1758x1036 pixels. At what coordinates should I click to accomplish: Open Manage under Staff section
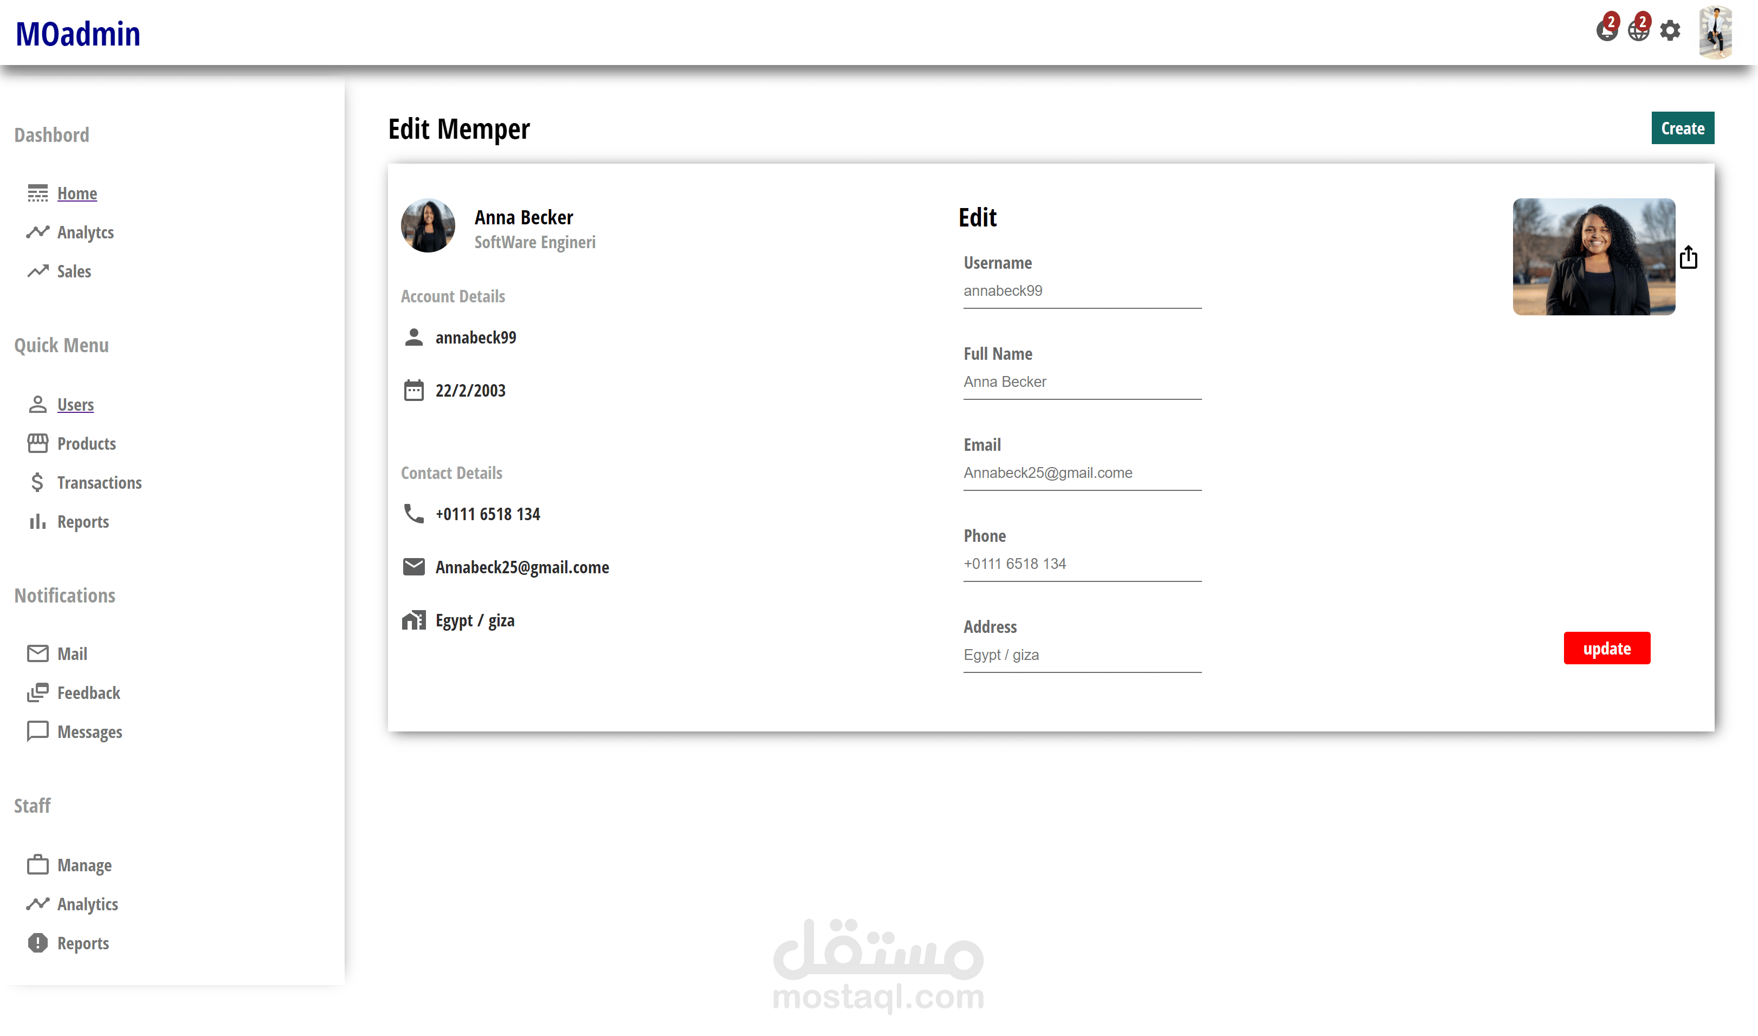coord(84,865)
